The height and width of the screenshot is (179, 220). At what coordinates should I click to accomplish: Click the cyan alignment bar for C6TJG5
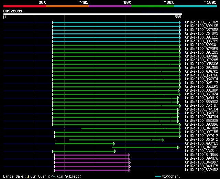click(116, 22)
